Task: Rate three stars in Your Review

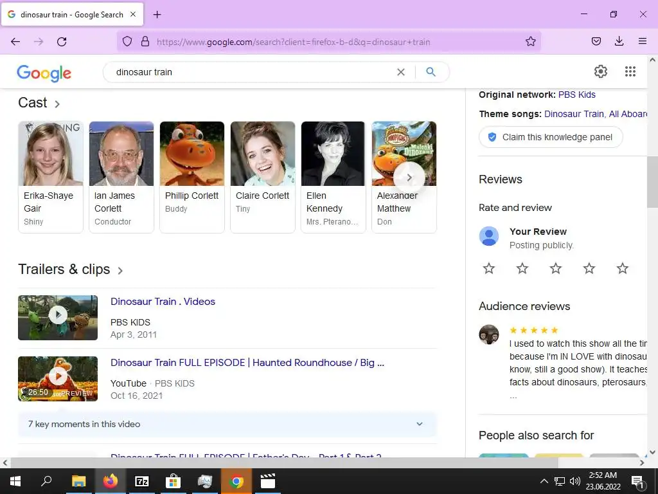Action: tap(556, 268)
